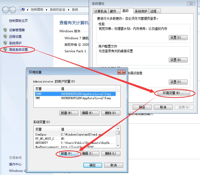200x175 pixels.
Task: Expand the breadcrumb arrow after 系统和安全
Action: coord(69,10)
